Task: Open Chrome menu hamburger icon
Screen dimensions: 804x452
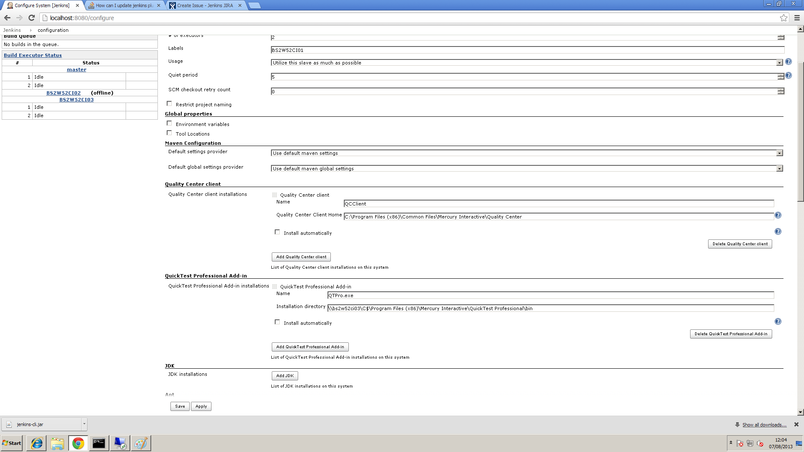Action: click(797, 18)
